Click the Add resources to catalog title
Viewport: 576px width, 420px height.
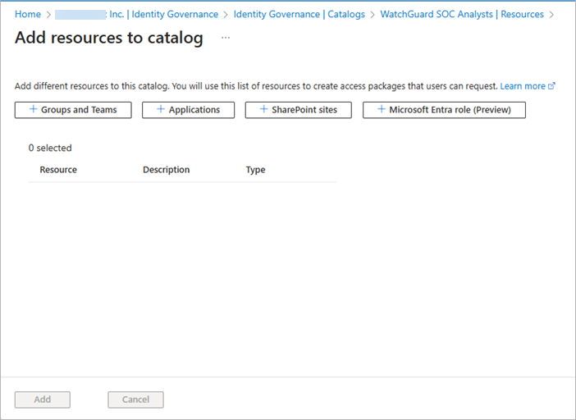point(109,39)
